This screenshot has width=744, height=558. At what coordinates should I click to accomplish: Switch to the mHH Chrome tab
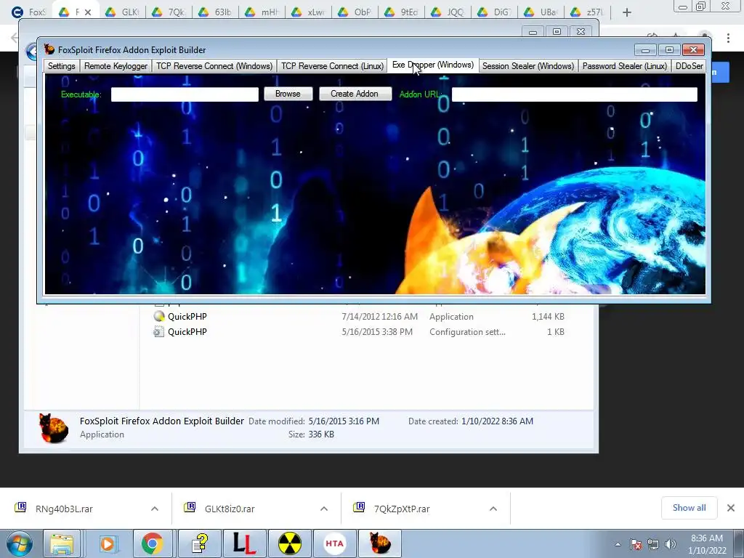262,12
